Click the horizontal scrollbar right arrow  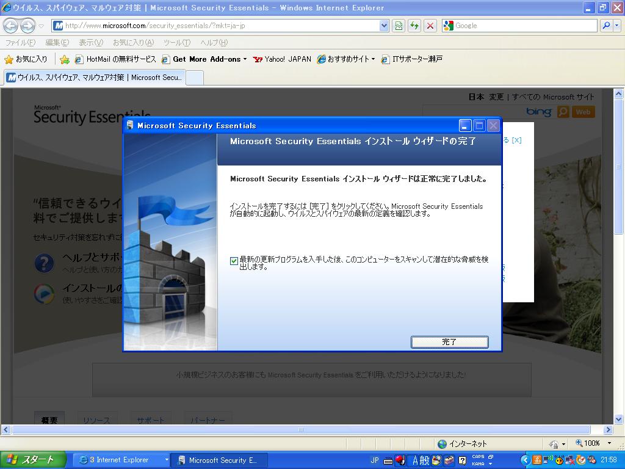(608, 429)
